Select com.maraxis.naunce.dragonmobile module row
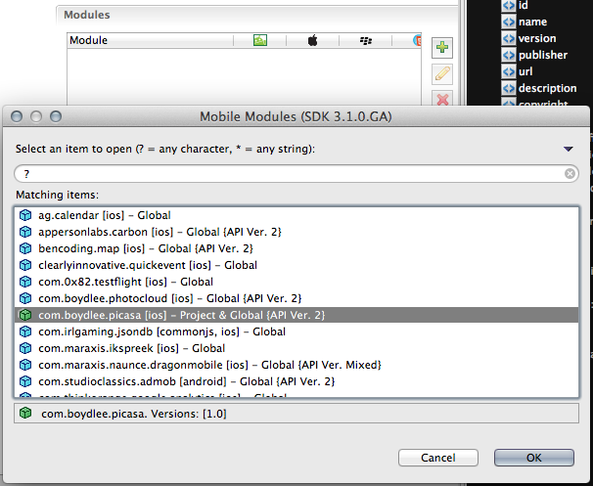The image size is (593, 486). 296,365
